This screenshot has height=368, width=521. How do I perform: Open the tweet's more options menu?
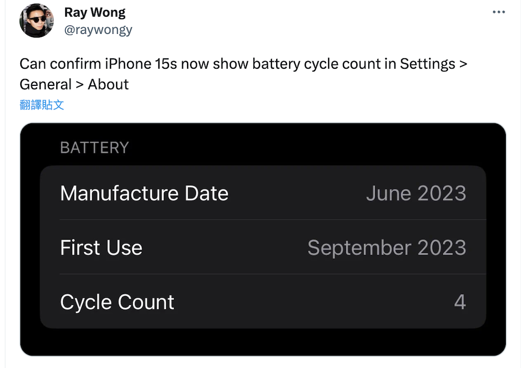click(499, 12)
